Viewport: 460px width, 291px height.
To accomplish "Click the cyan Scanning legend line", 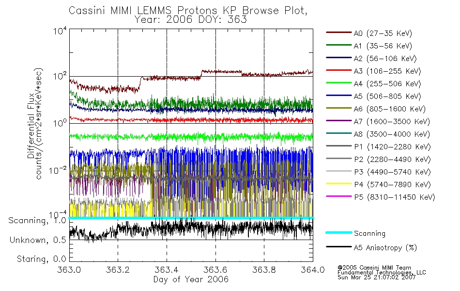I will coord(339,232).
